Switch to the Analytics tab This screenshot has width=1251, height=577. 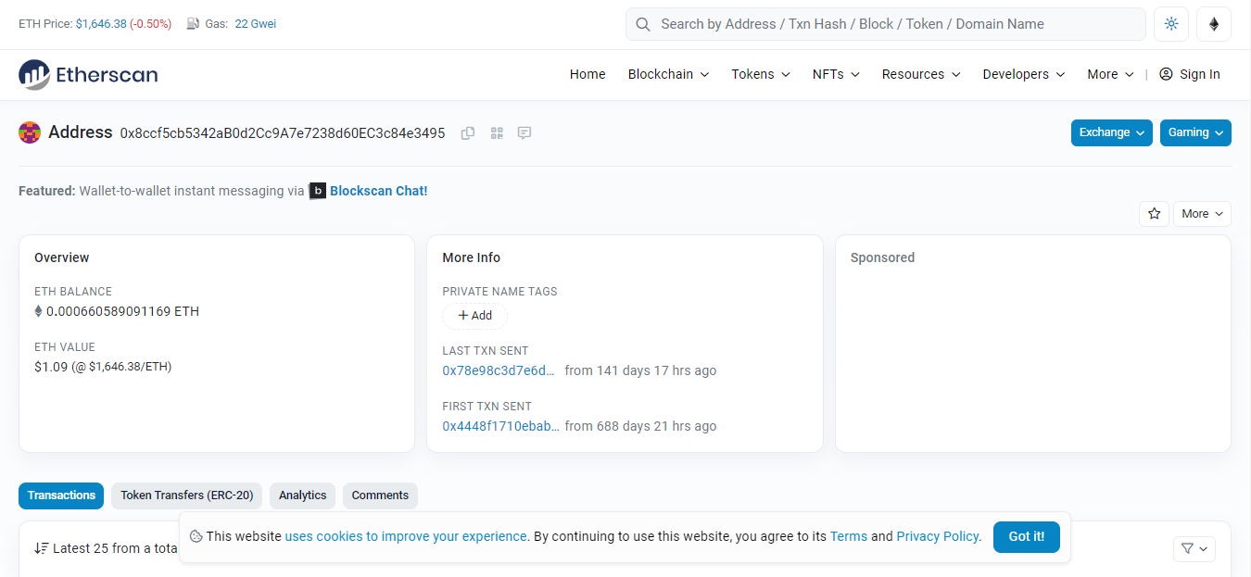tap(303, 495)
